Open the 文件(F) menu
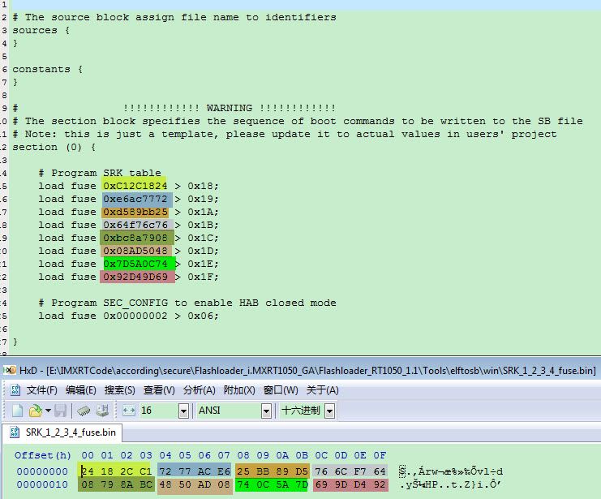Viewport: 601px width, 499px height. tap(42, 390)
